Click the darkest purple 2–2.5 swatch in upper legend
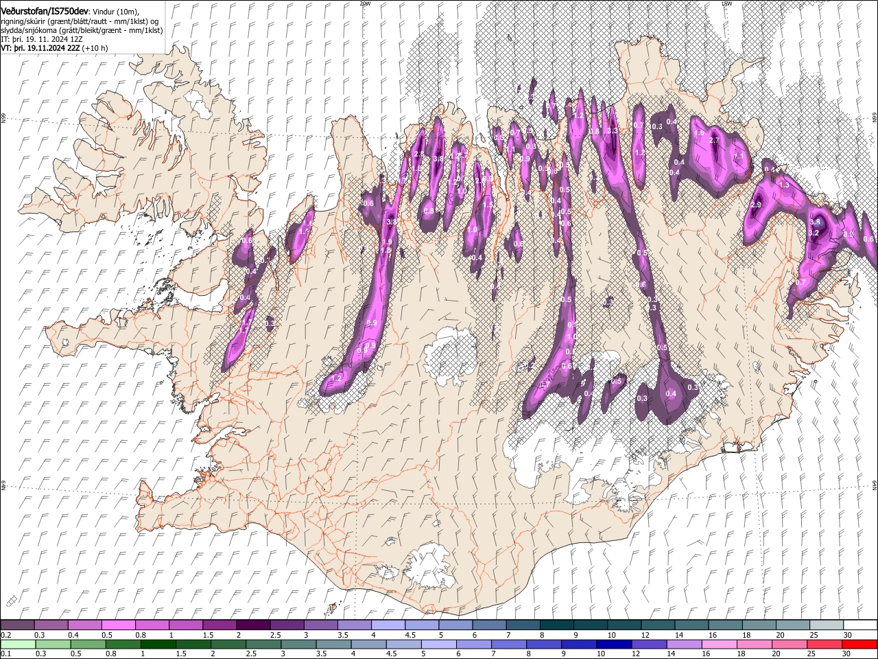This screenshot has width=878, height=659. pyautogui.click(x=252, y=625)
